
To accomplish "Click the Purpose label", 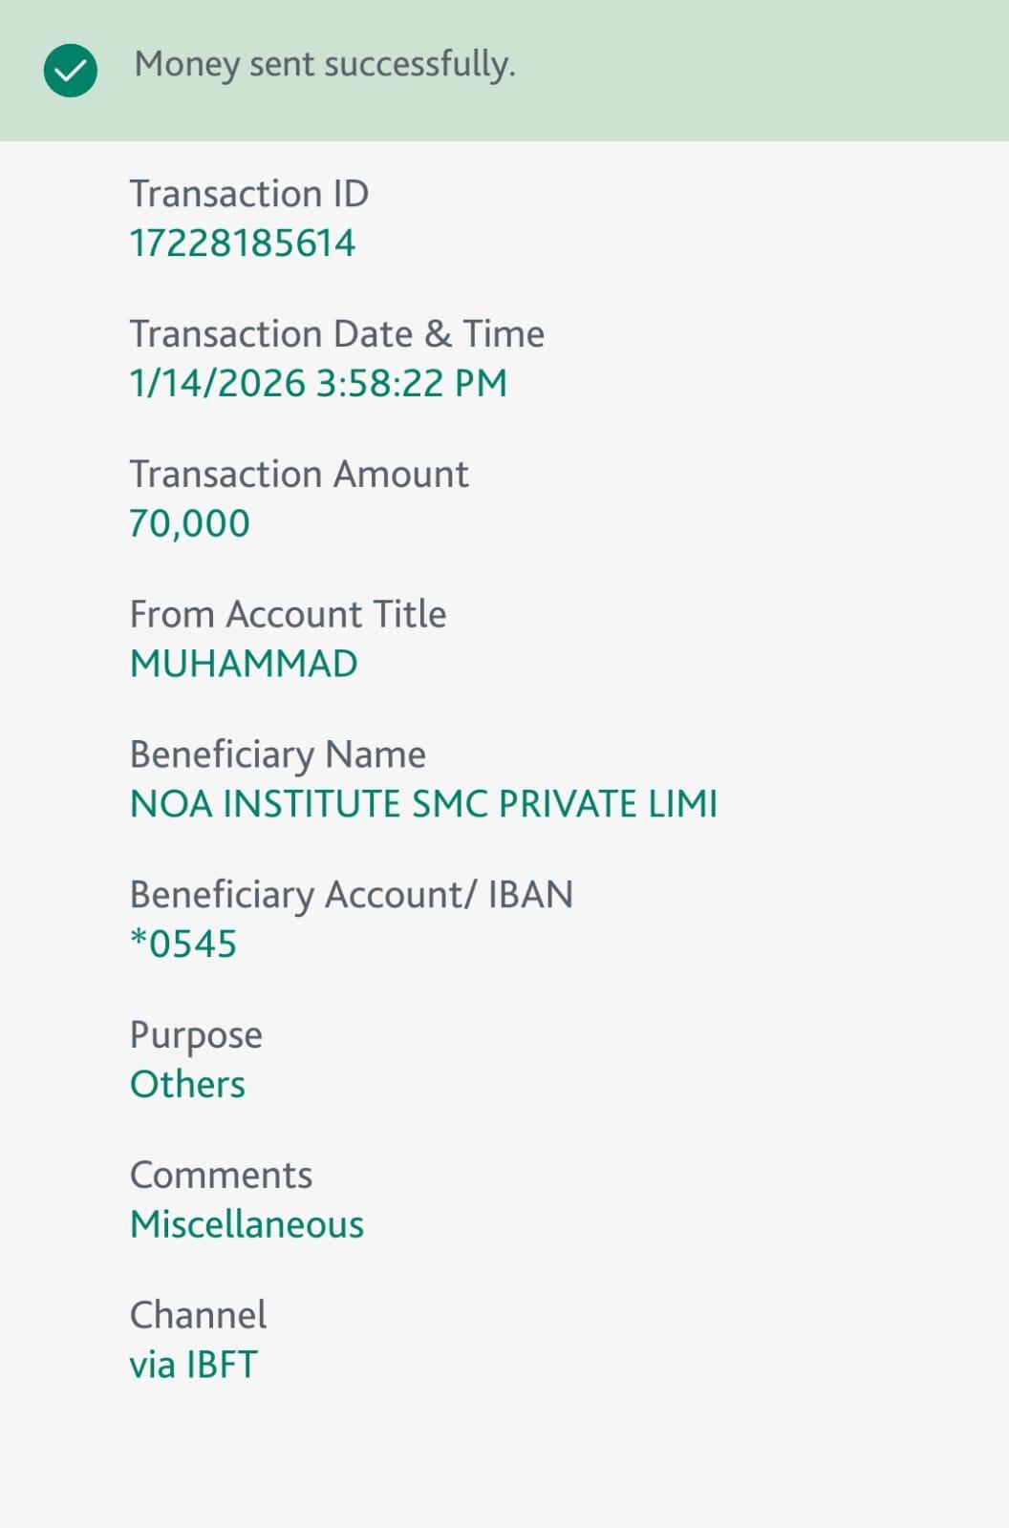I will 196,1035.
